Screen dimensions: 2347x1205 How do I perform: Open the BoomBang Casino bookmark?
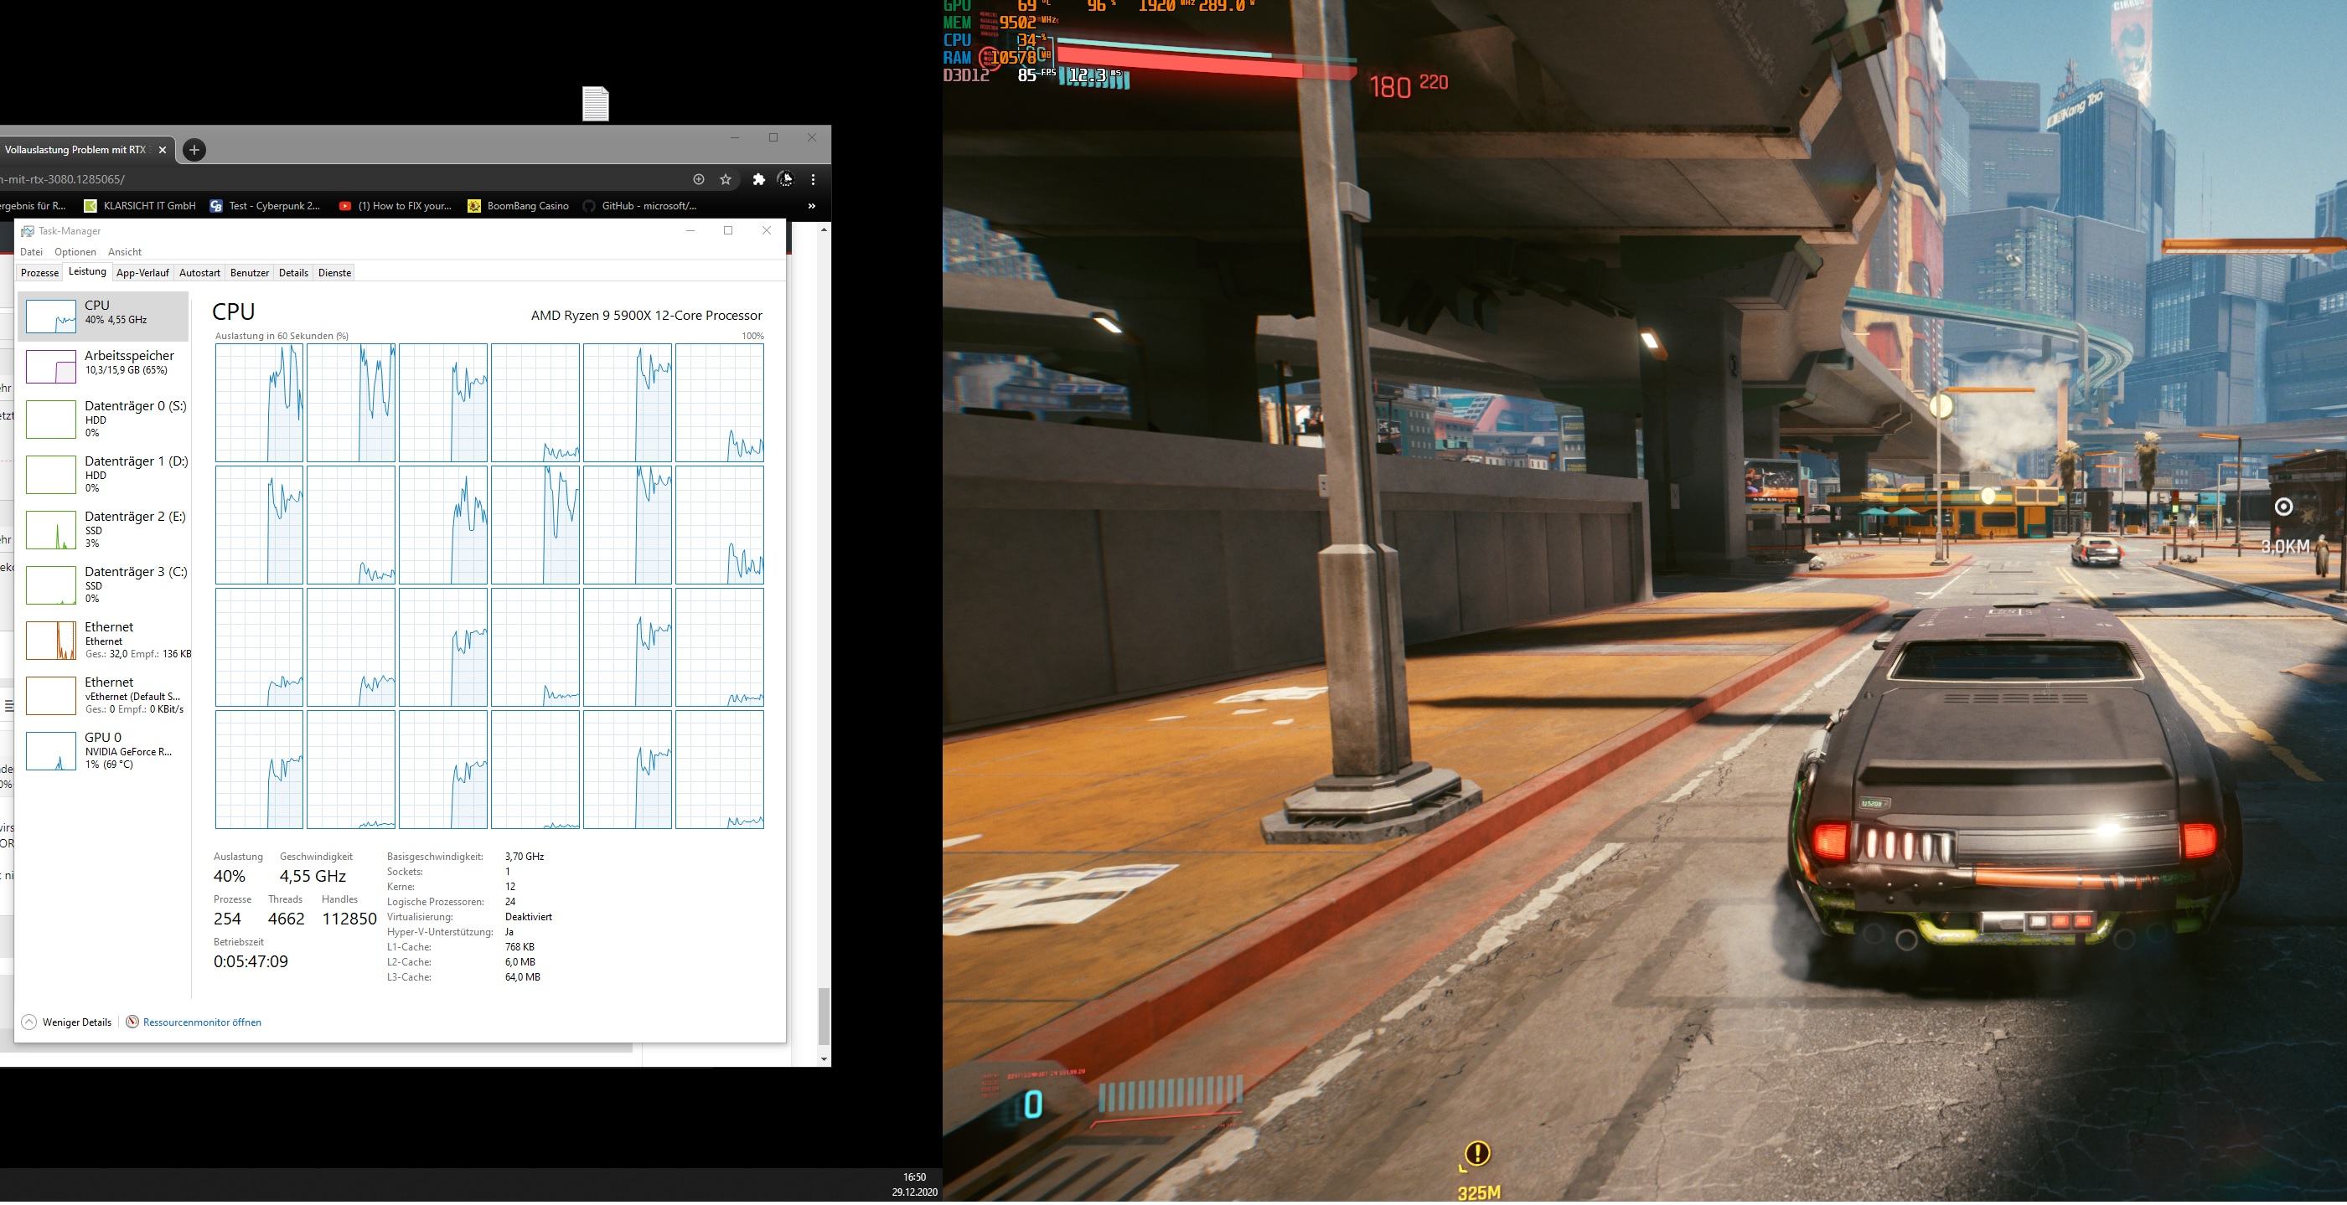tap(518, 206)
